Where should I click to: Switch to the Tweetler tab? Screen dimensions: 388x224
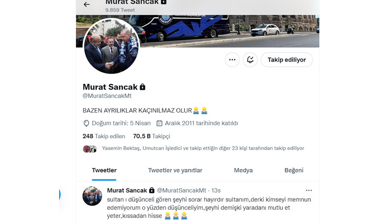coord(104,170)
